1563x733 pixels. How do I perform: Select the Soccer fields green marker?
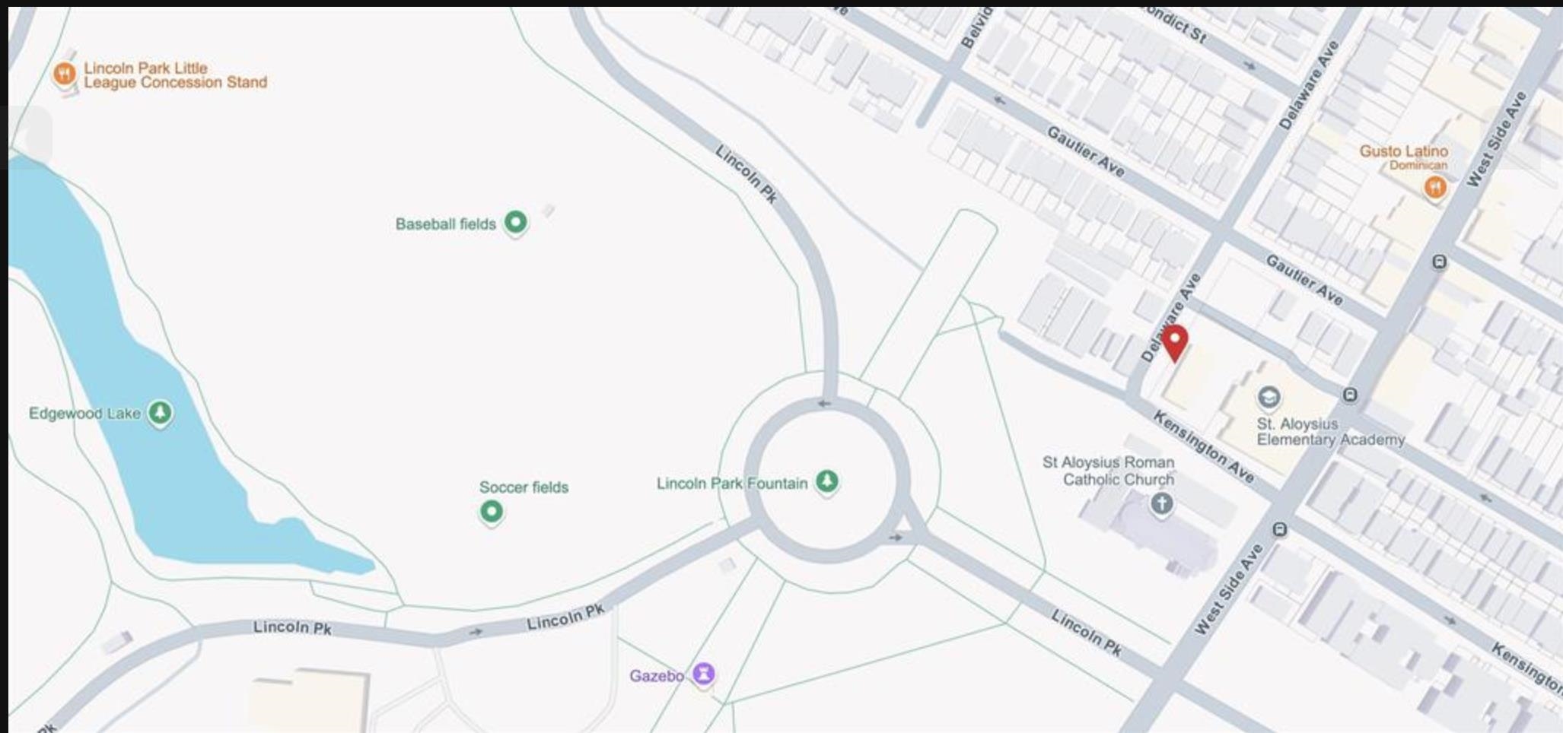click(492, 511)
